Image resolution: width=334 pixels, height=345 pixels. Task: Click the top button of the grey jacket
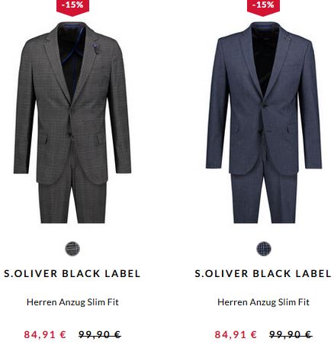click(70, 110)
